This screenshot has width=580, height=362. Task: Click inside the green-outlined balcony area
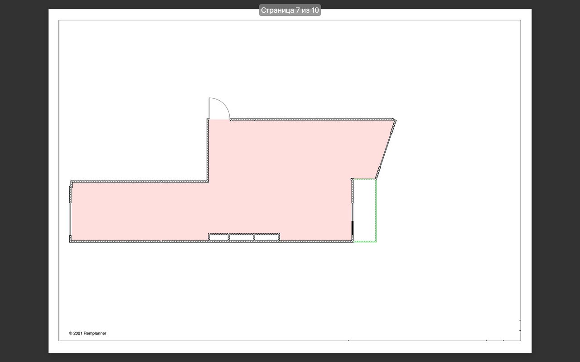point(365,210)
